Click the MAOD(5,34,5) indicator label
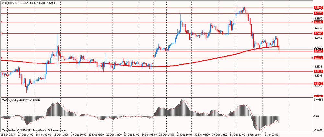The width and height of the screenshot is (324, 137). 10,100
